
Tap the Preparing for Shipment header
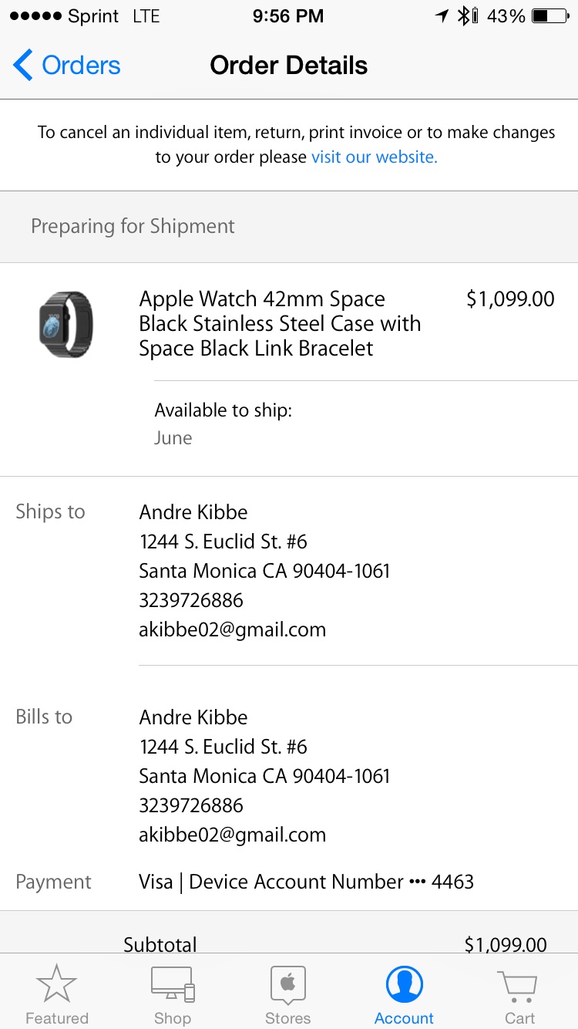(133, 226)
